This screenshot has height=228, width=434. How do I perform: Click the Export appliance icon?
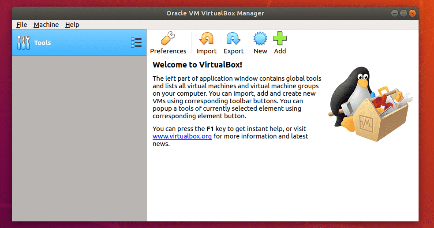point(234,38)
